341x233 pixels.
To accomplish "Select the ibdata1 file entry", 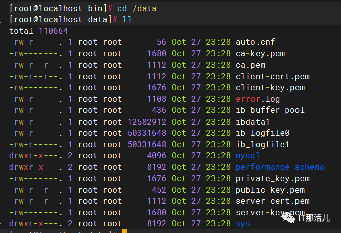I will pyautogui.click(x=253, y=122).
